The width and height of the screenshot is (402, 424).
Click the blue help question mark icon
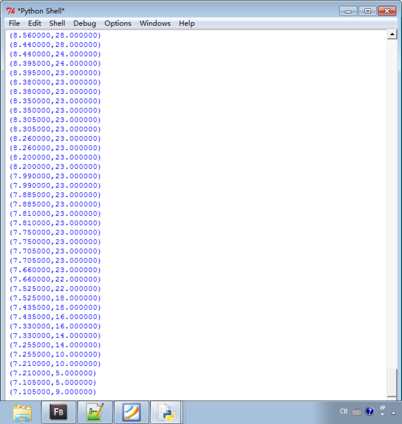click(370, 411)
